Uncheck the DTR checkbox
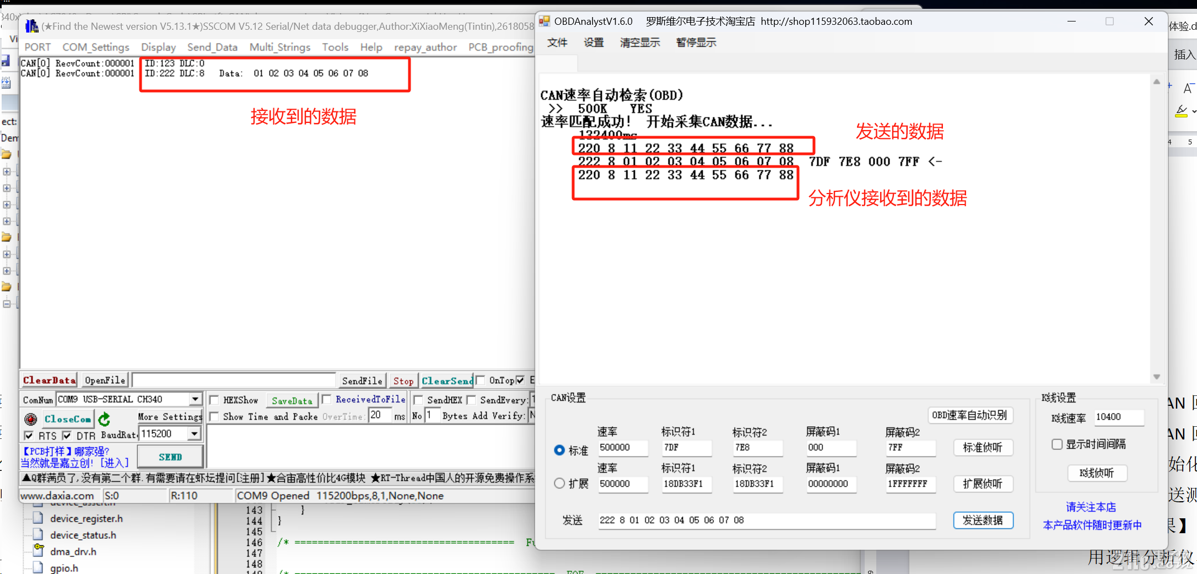 coord(67,436)
